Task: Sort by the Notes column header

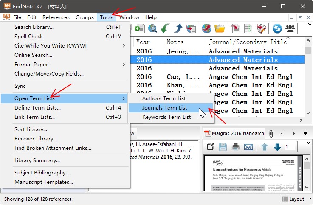Action: (185, 42)
